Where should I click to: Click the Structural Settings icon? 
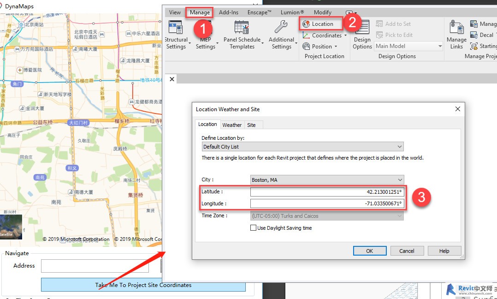176,27
